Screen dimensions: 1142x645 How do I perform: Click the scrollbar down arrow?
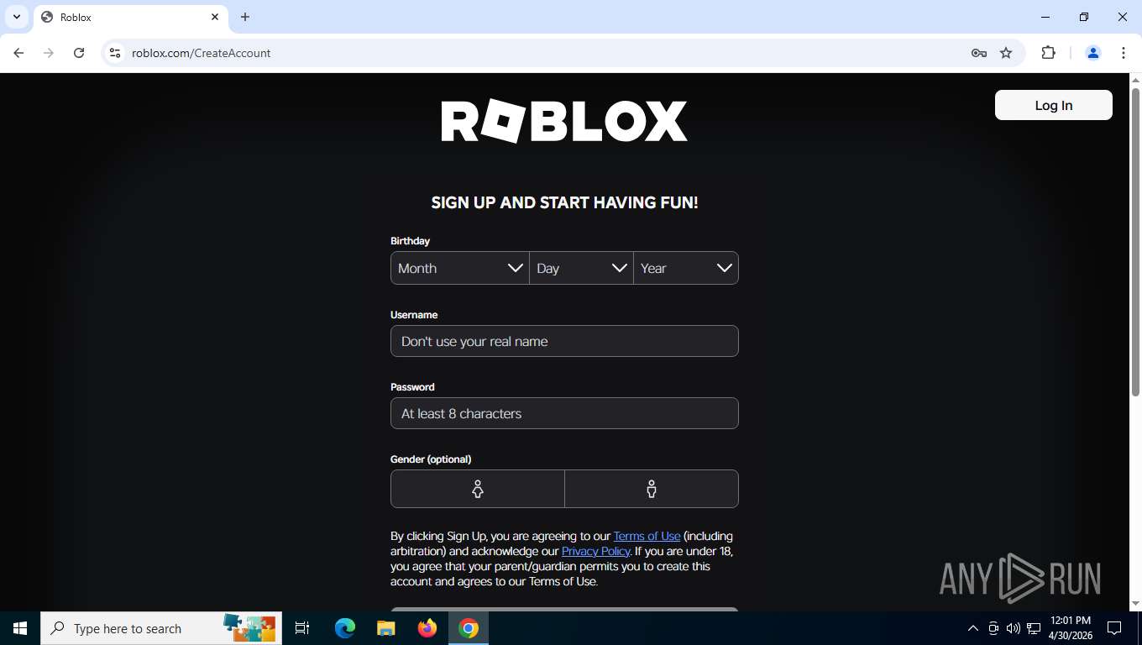[1135, 603]
